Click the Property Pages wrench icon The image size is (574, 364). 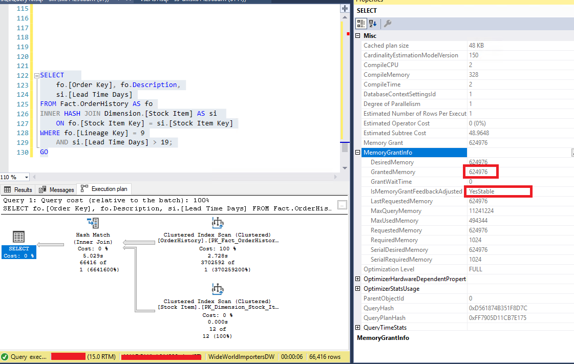[388, 24]
